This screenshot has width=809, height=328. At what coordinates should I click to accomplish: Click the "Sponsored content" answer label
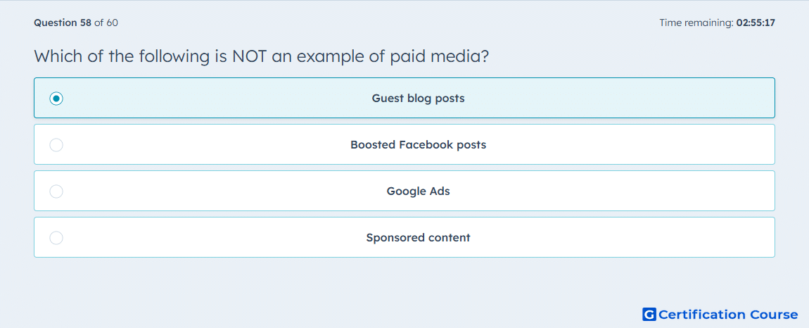[418, 238]
